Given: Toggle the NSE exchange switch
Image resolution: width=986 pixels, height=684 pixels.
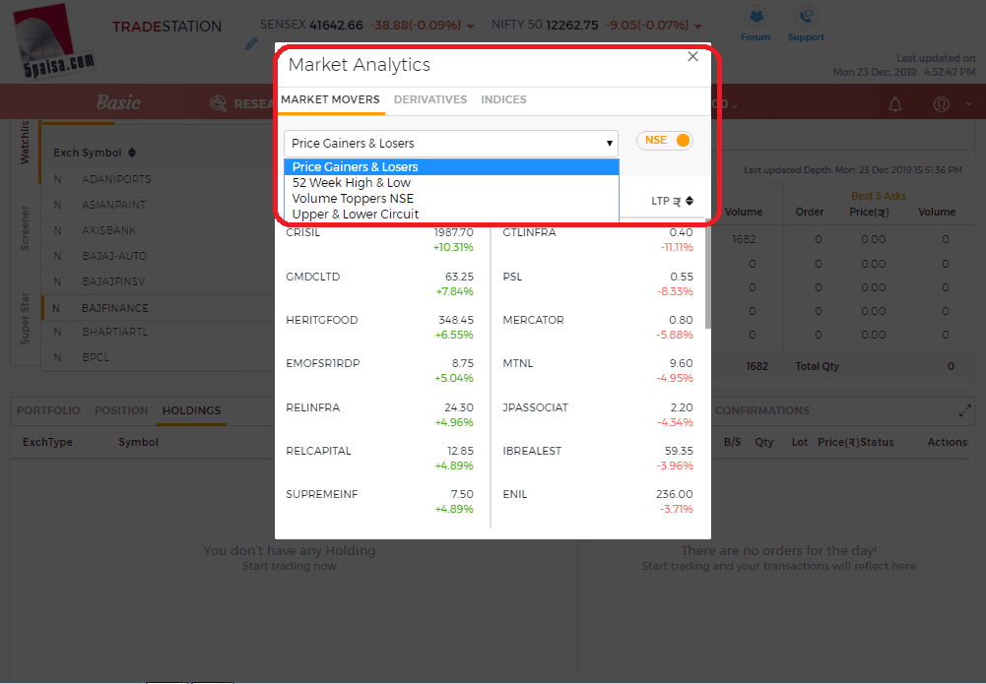Looking at the screenshot, I should pyautogui.click(x=665, y=140).
